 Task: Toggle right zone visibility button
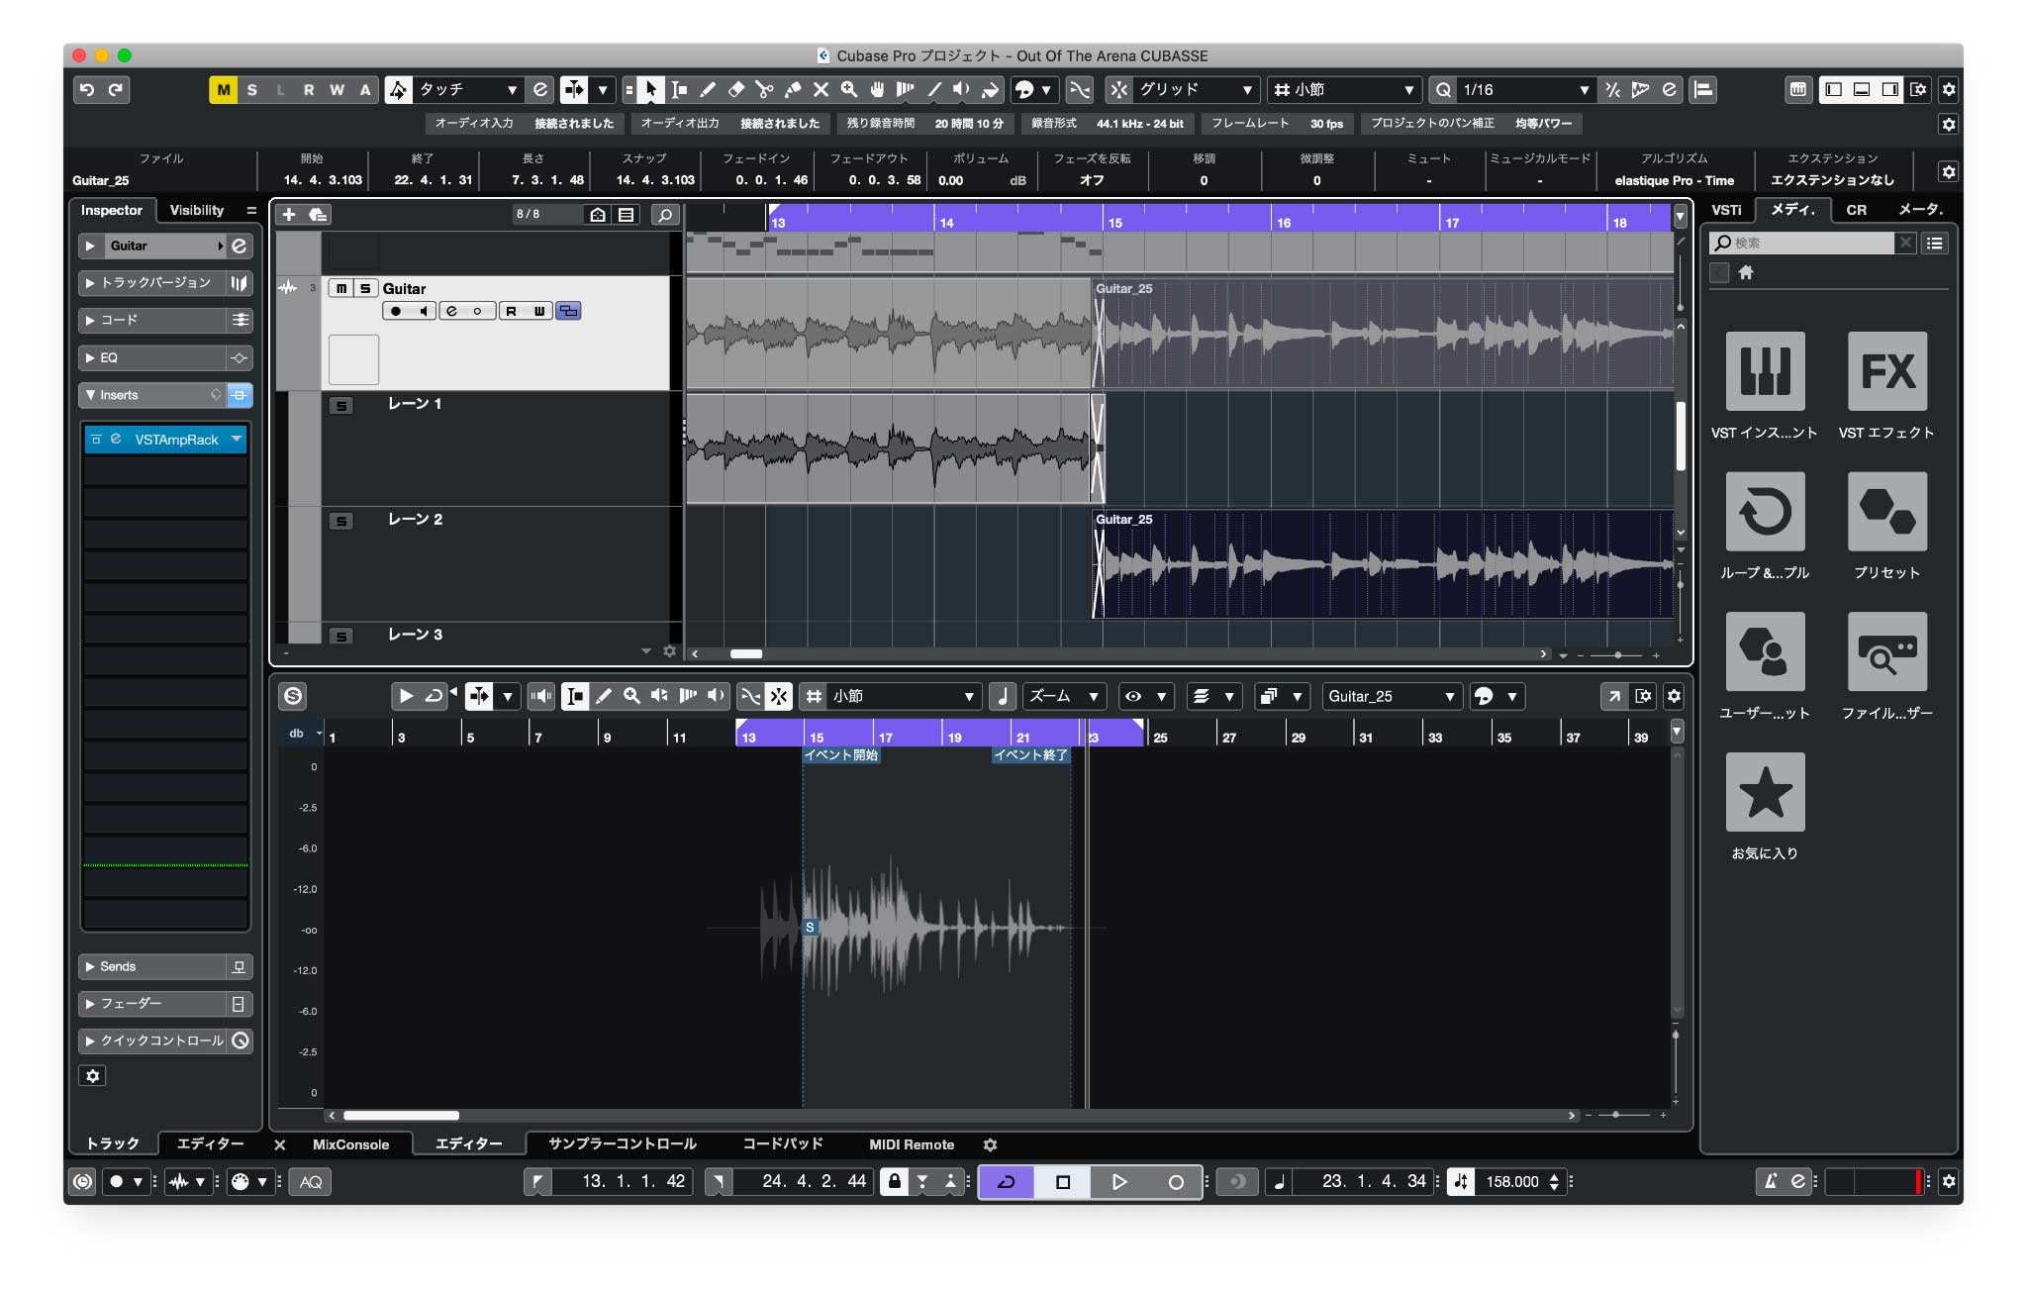coord(1890,90)
